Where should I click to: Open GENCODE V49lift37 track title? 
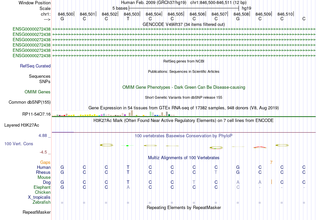(184, 24)
